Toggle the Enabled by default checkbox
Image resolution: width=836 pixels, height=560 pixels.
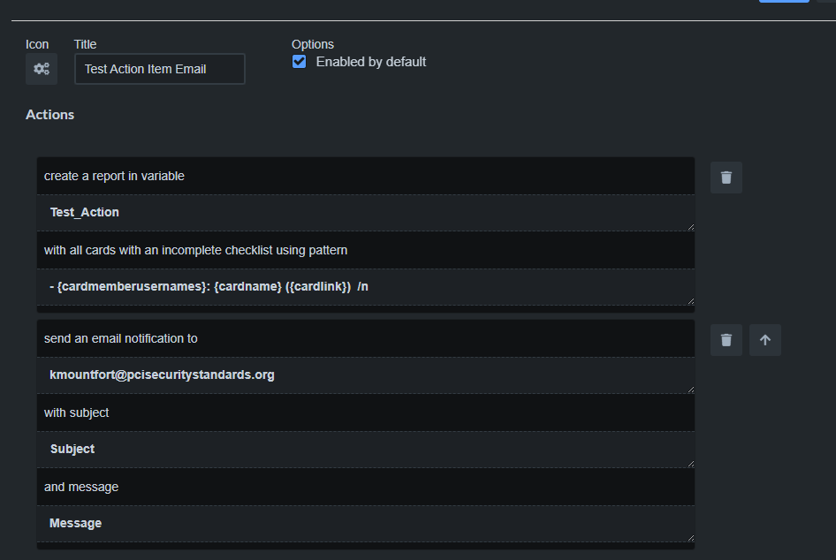(x=299, y=61)
